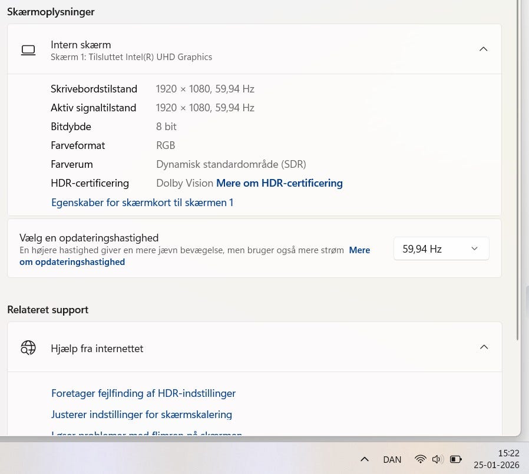
Task: Select the Skrivebordstilstand value 1920 × 1080, 59,94 Hz
Action: 205,89
